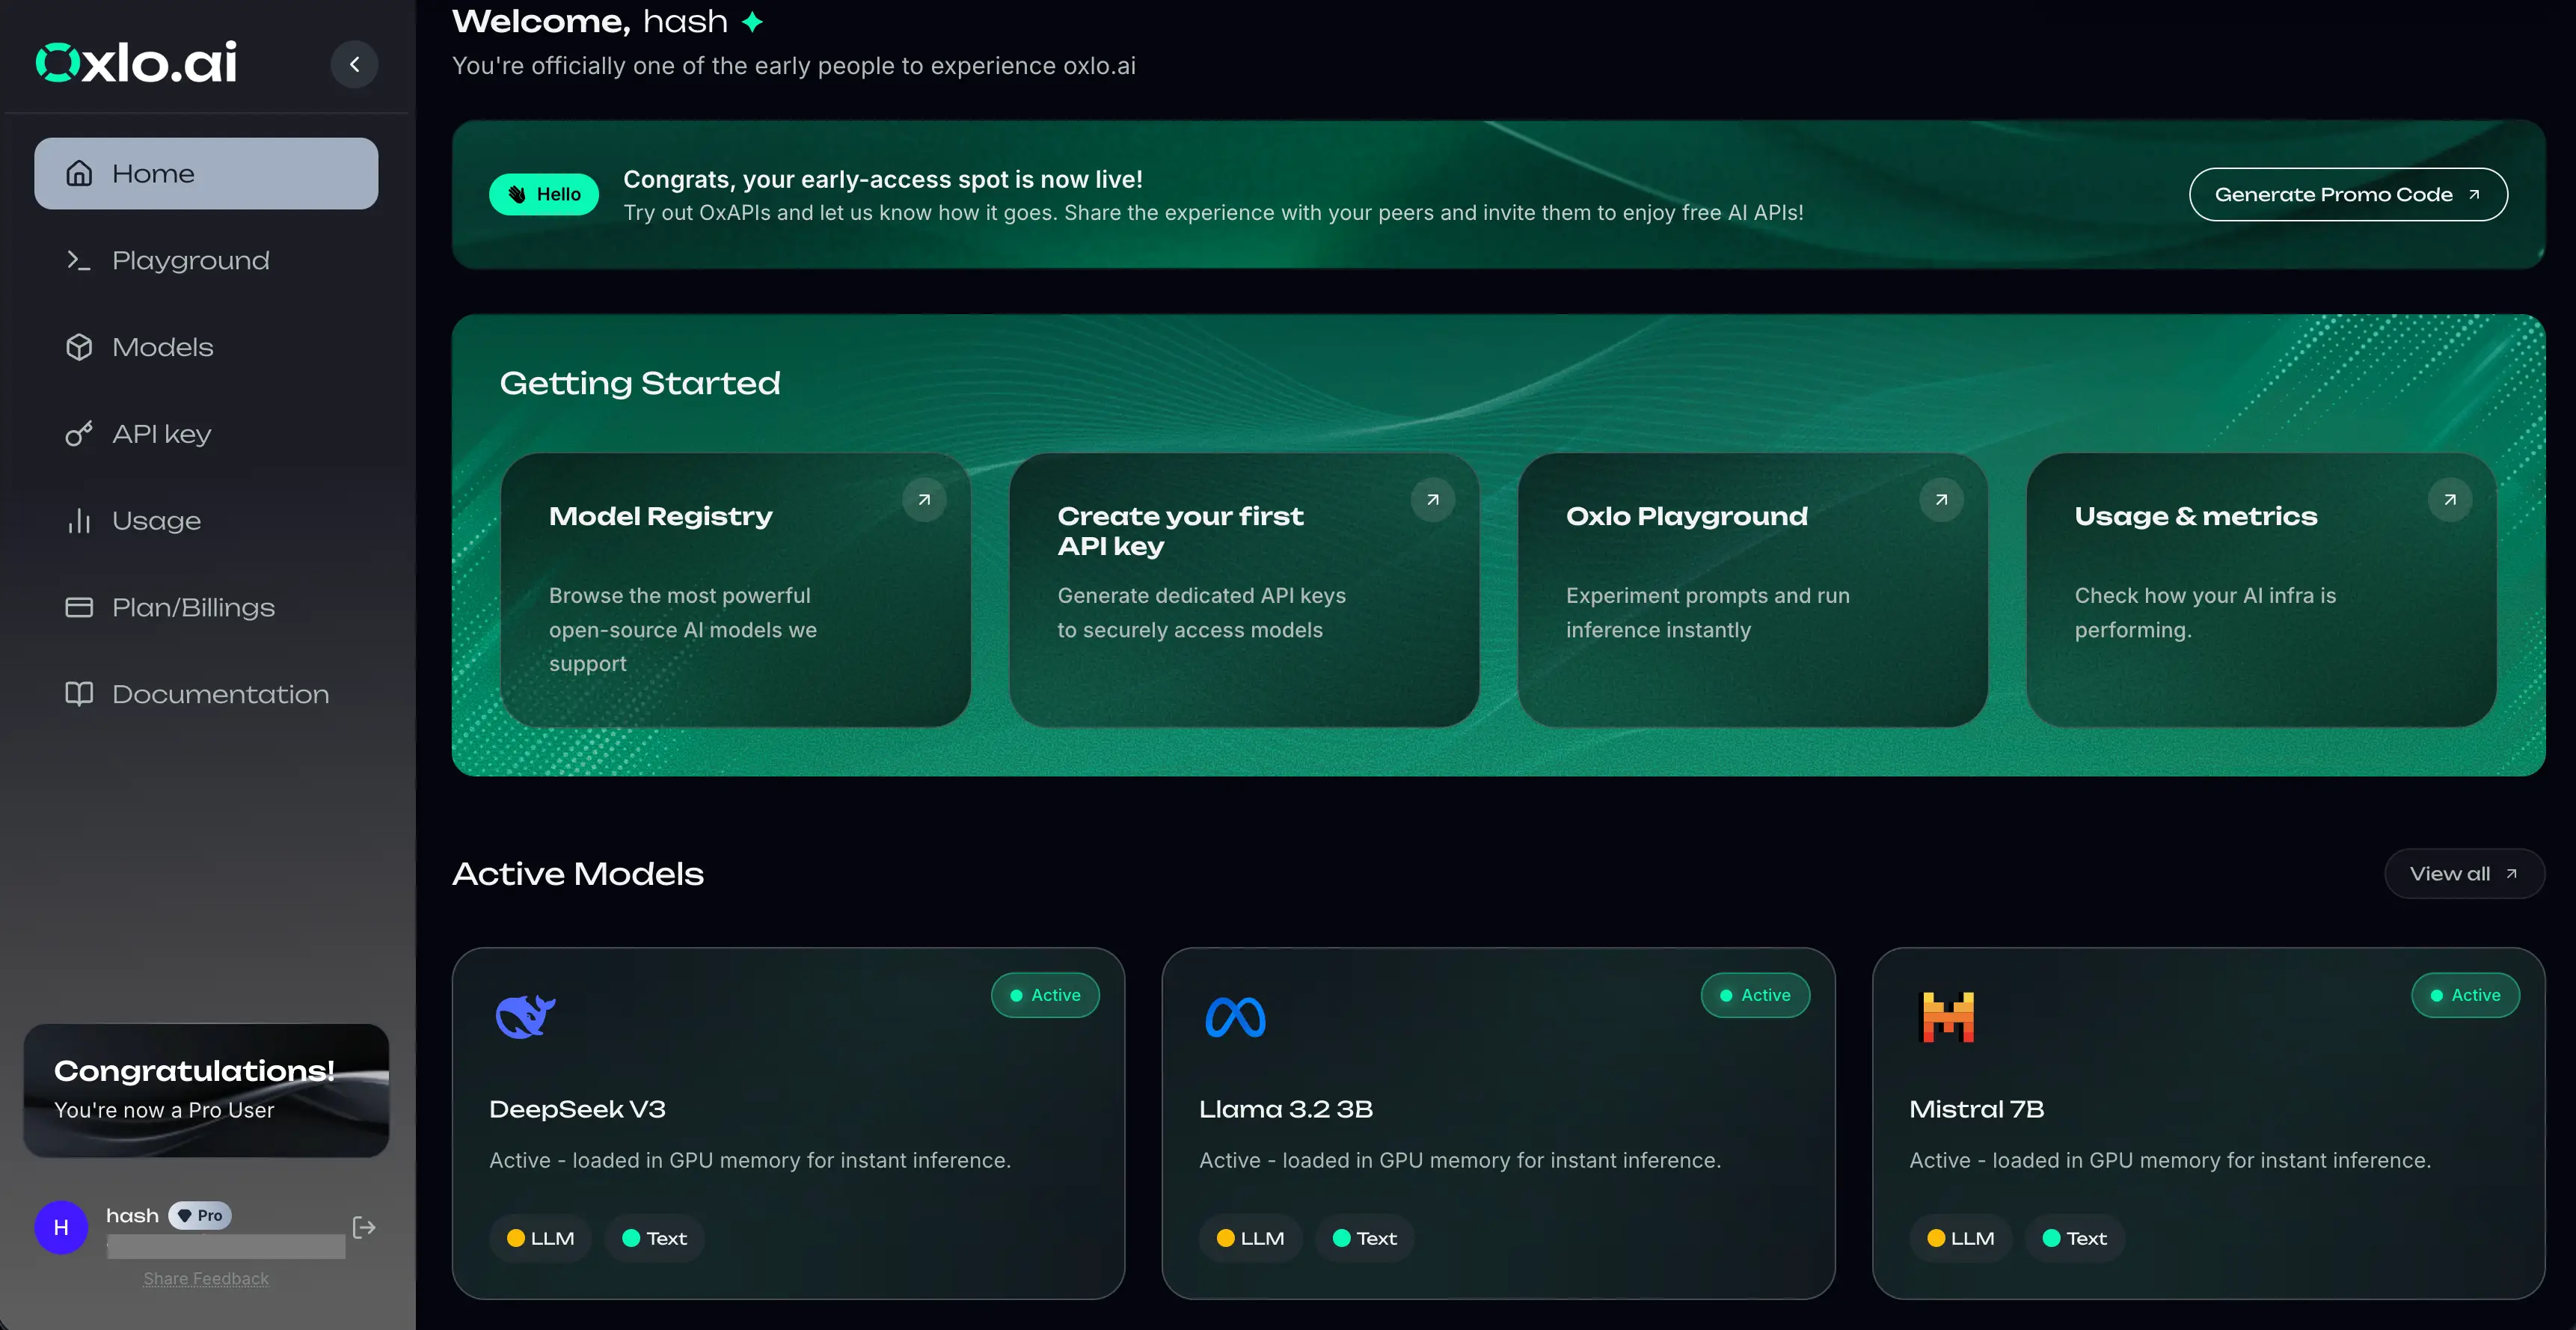Click the H avatar circle
2576x1330 pixels.
[61, 1227]
